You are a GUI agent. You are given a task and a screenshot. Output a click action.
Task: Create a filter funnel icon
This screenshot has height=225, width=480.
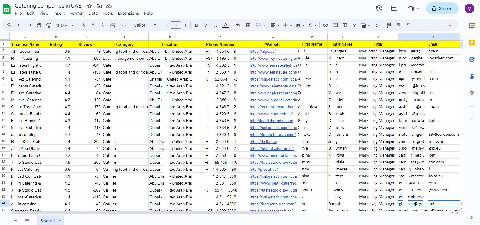[x=354, y=25]
